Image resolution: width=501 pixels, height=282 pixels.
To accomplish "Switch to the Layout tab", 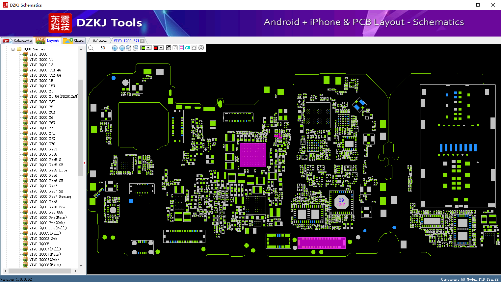I will 48,40.
